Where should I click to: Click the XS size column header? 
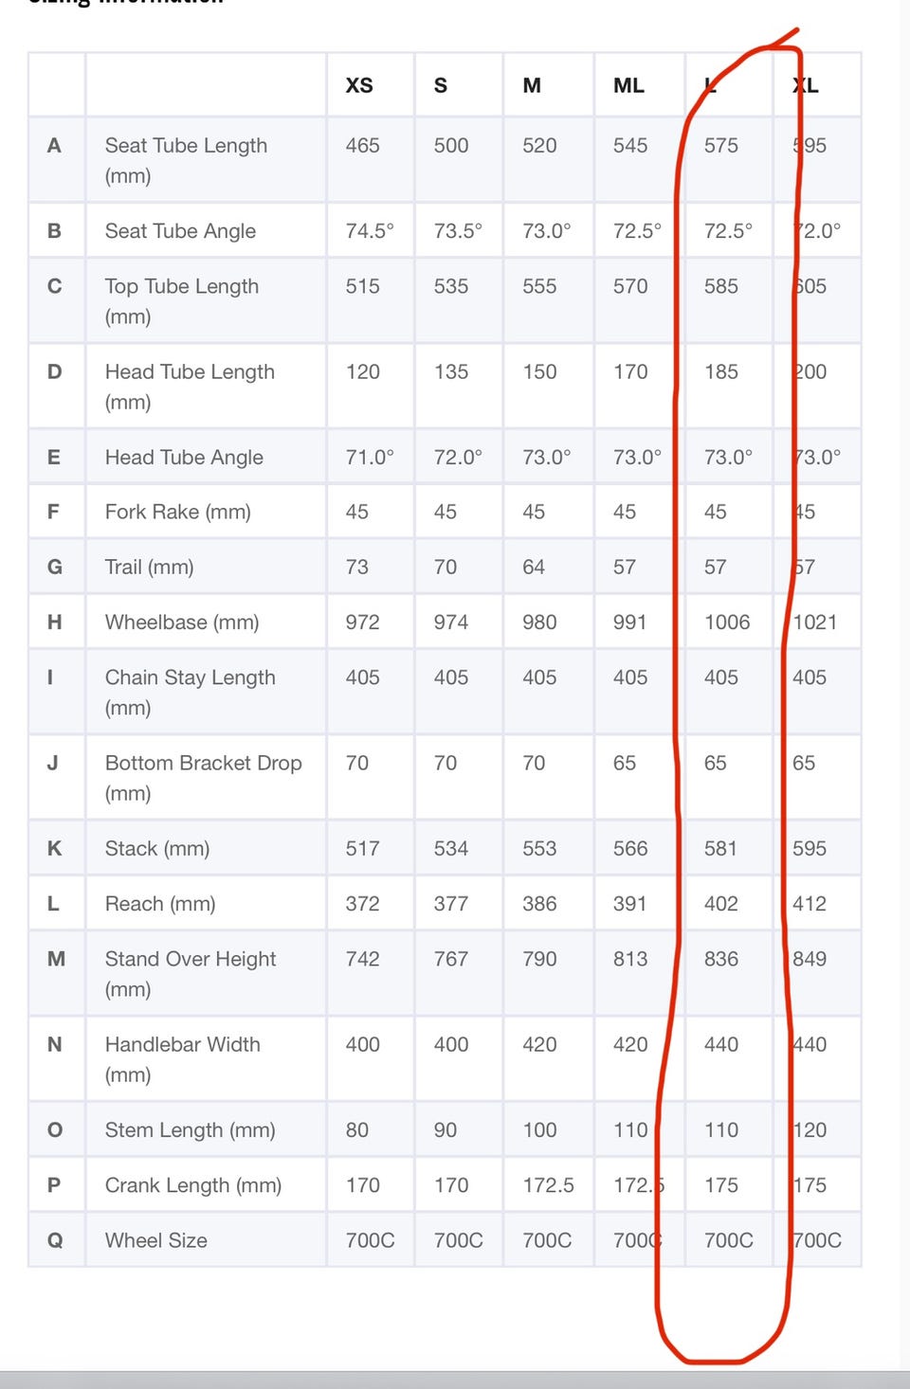point(359,85)
